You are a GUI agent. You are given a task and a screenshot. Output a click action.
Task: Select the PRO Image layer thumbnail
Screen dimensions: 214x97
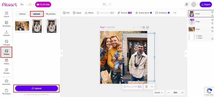pos(192,22)
